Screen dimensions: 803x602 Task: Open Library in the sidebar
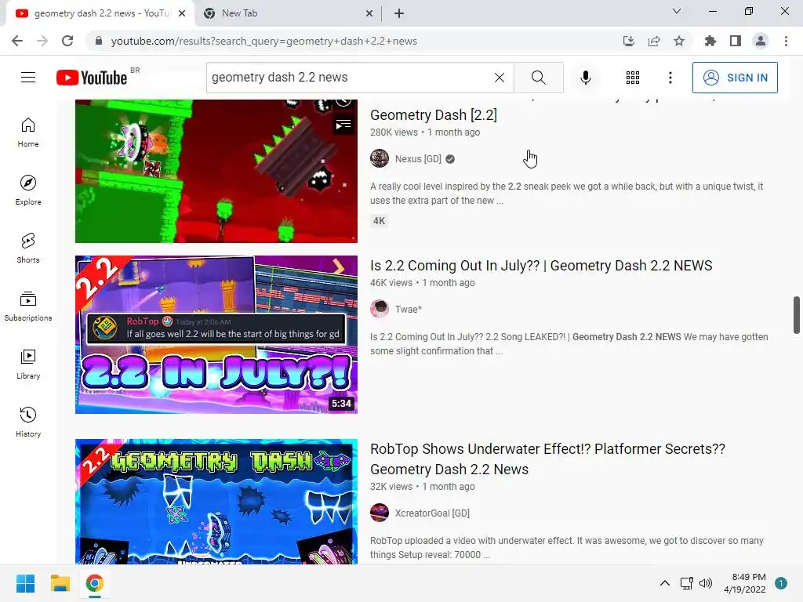click(28, 364)
